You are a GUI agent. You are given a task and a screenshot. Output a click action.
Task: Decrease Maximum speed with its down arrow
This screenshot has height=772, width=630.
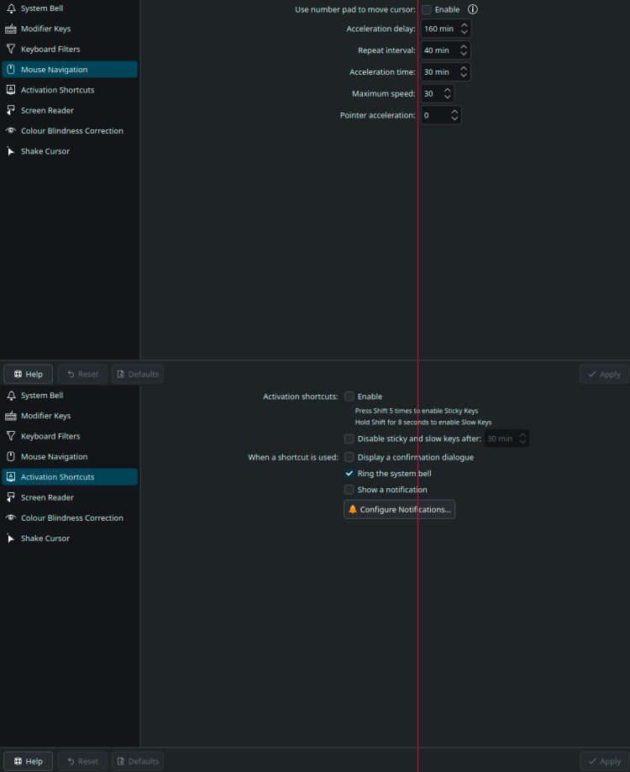pos(447,97)
